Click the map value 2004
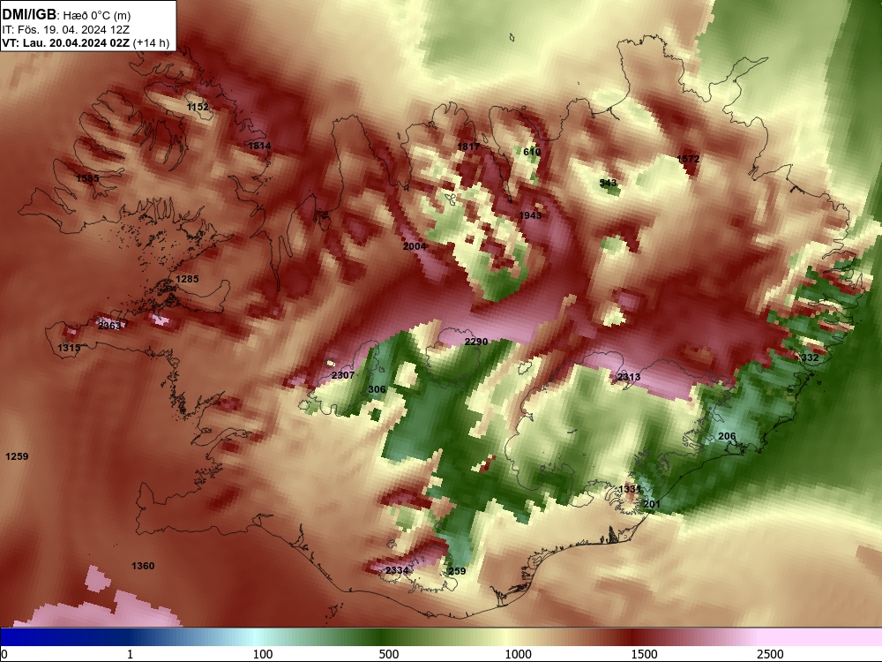 415,246
